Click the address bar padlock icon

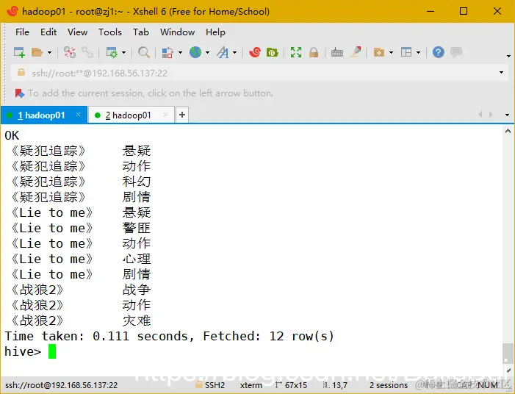(x=21, y=72)
